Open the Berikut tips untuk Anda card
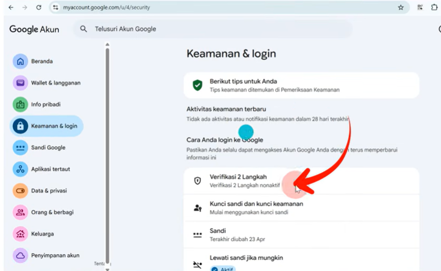 (302, 85)
